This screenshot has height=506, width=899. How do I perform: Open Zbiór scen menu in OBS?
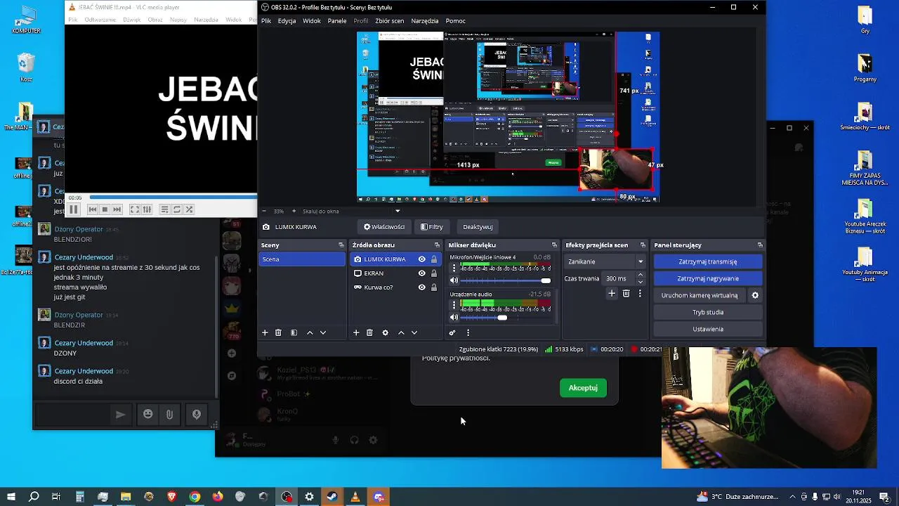point(390,21)
